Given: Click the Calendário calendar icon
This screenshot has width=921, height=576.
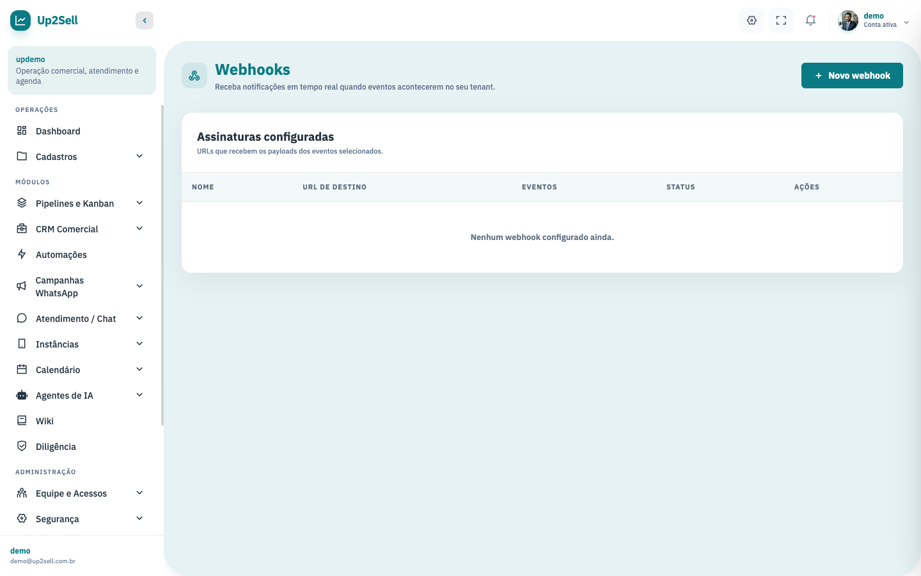Looking at the screenshot, I should (x=22, y=369).
